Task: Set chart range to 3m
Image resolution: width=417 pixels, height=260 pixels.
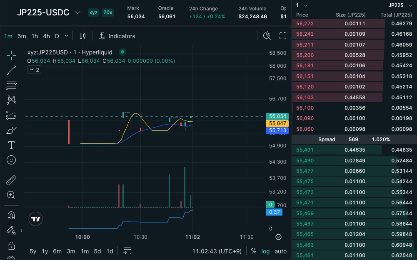Action: click(x=71, y=251)
